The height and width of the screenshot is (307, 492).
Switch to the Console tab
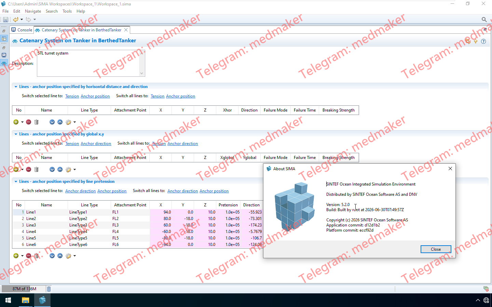(x=22, y=30)
